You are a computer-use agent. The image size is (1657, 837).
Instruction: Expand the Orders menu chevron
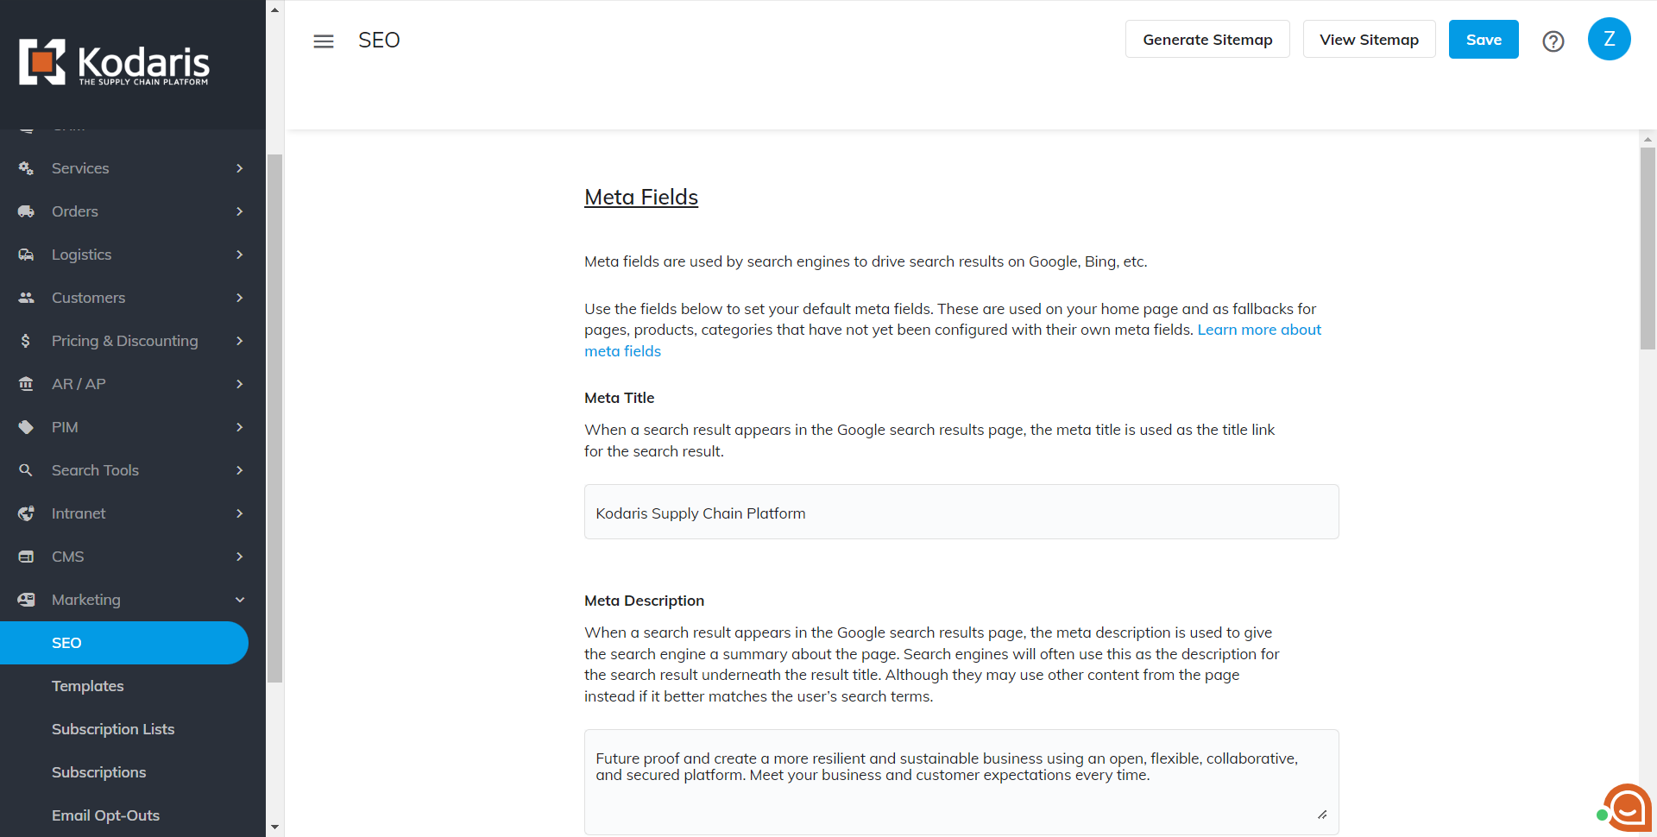[x=240, y=211]
